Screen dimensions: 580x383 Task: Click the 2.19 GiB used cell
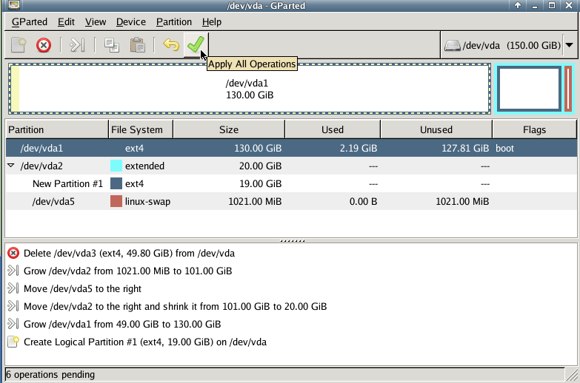click(359, 148)
